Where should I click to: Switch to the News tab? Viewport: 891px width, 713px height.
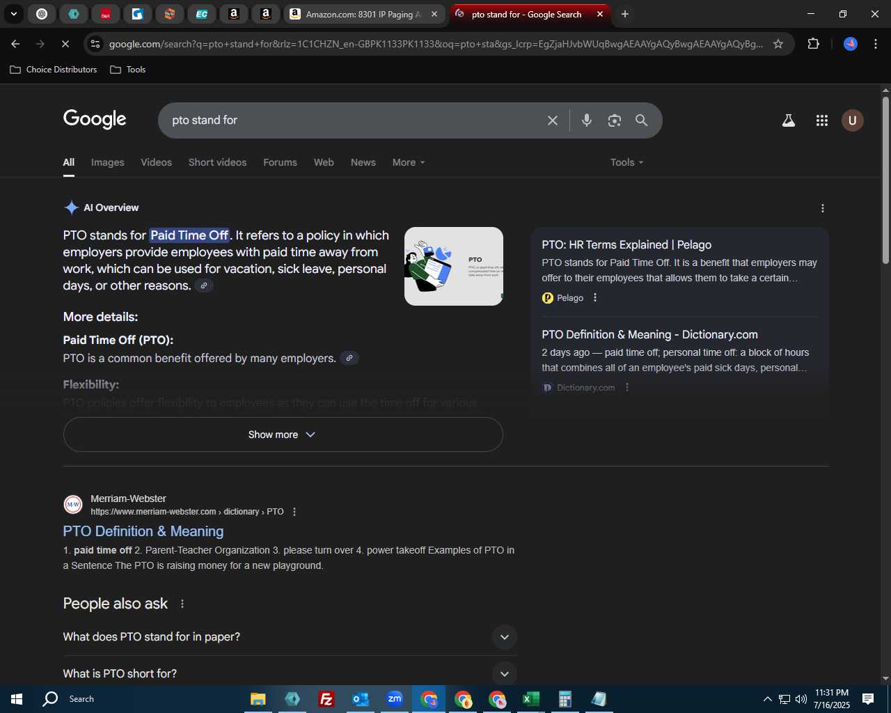[363, 162]
